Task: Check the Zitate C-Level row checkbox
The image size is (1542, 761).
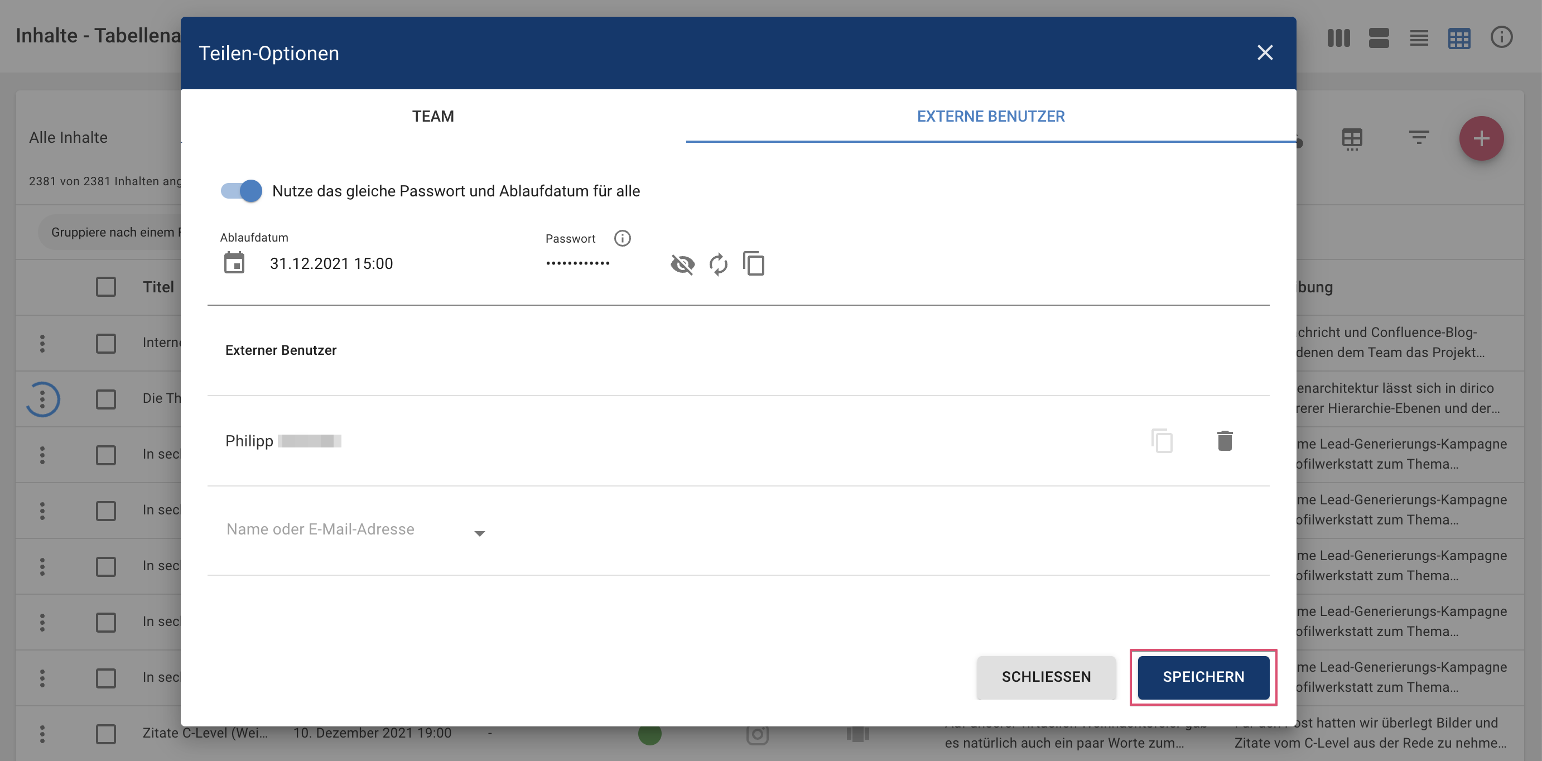Action: coord(106,734)
